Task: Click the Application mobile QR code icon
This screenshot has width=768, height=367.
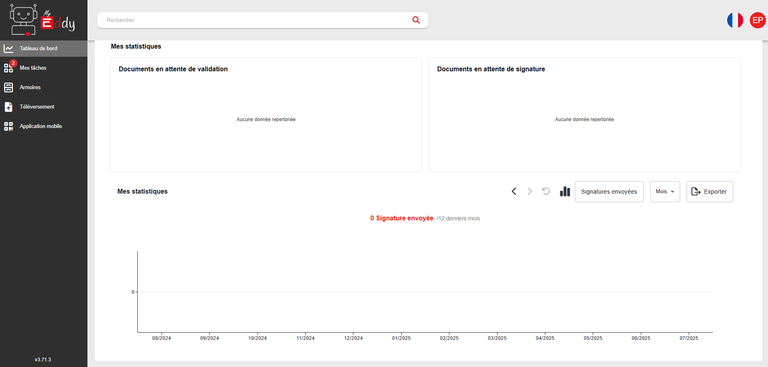Action: (9, 126)
